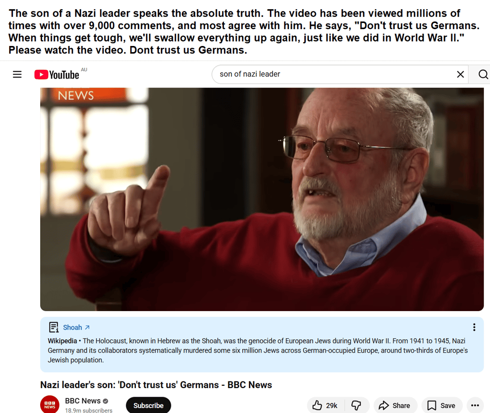Image resolution: width=490 pixels, height=413 pixels.
Task: Share the video
Action: tap(395, 405)
